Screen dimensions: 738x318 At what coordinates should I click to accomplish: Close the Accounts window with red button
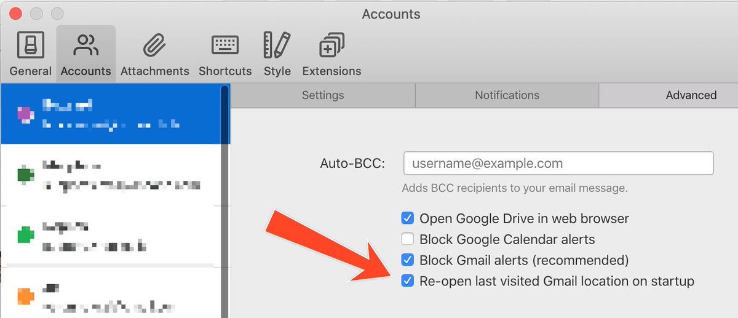[x=17, y=13]
